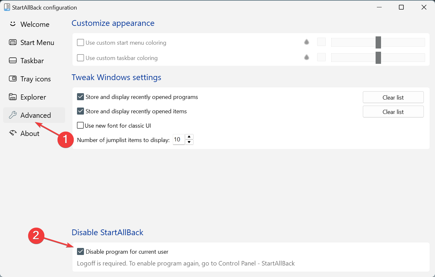Enable Use custom taskbar coloring
Image resolution: width=435 pixels, height=277 pixels.
point(80,58)
